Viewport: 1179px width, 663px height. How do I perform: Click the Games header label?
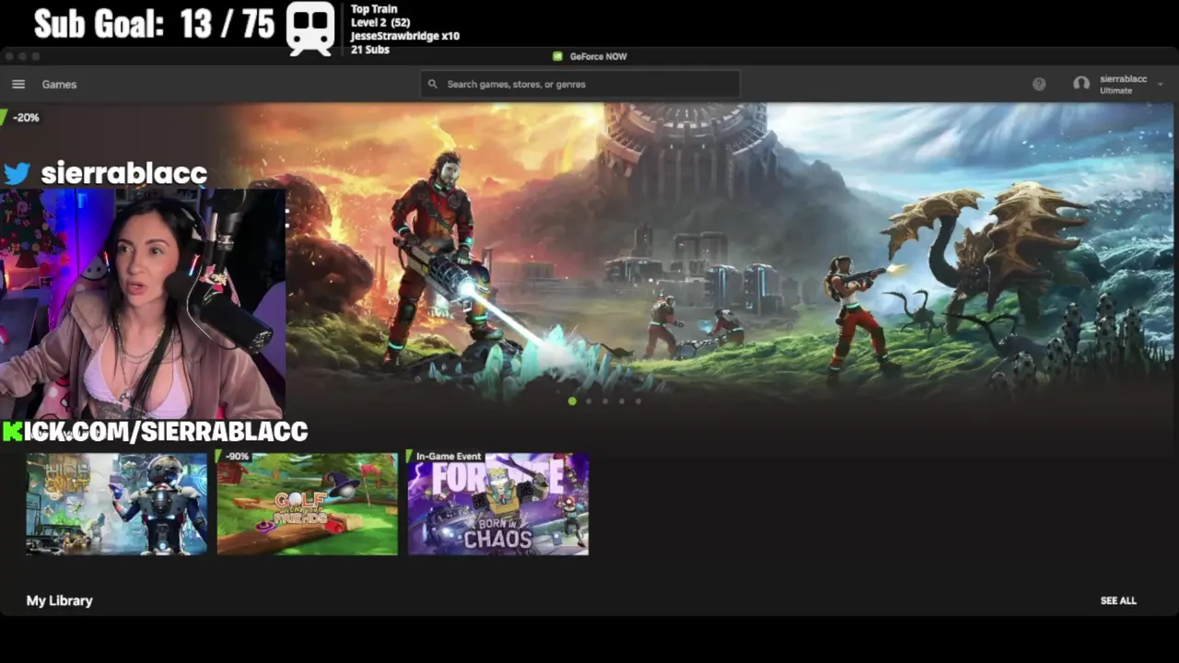point(59,84)
